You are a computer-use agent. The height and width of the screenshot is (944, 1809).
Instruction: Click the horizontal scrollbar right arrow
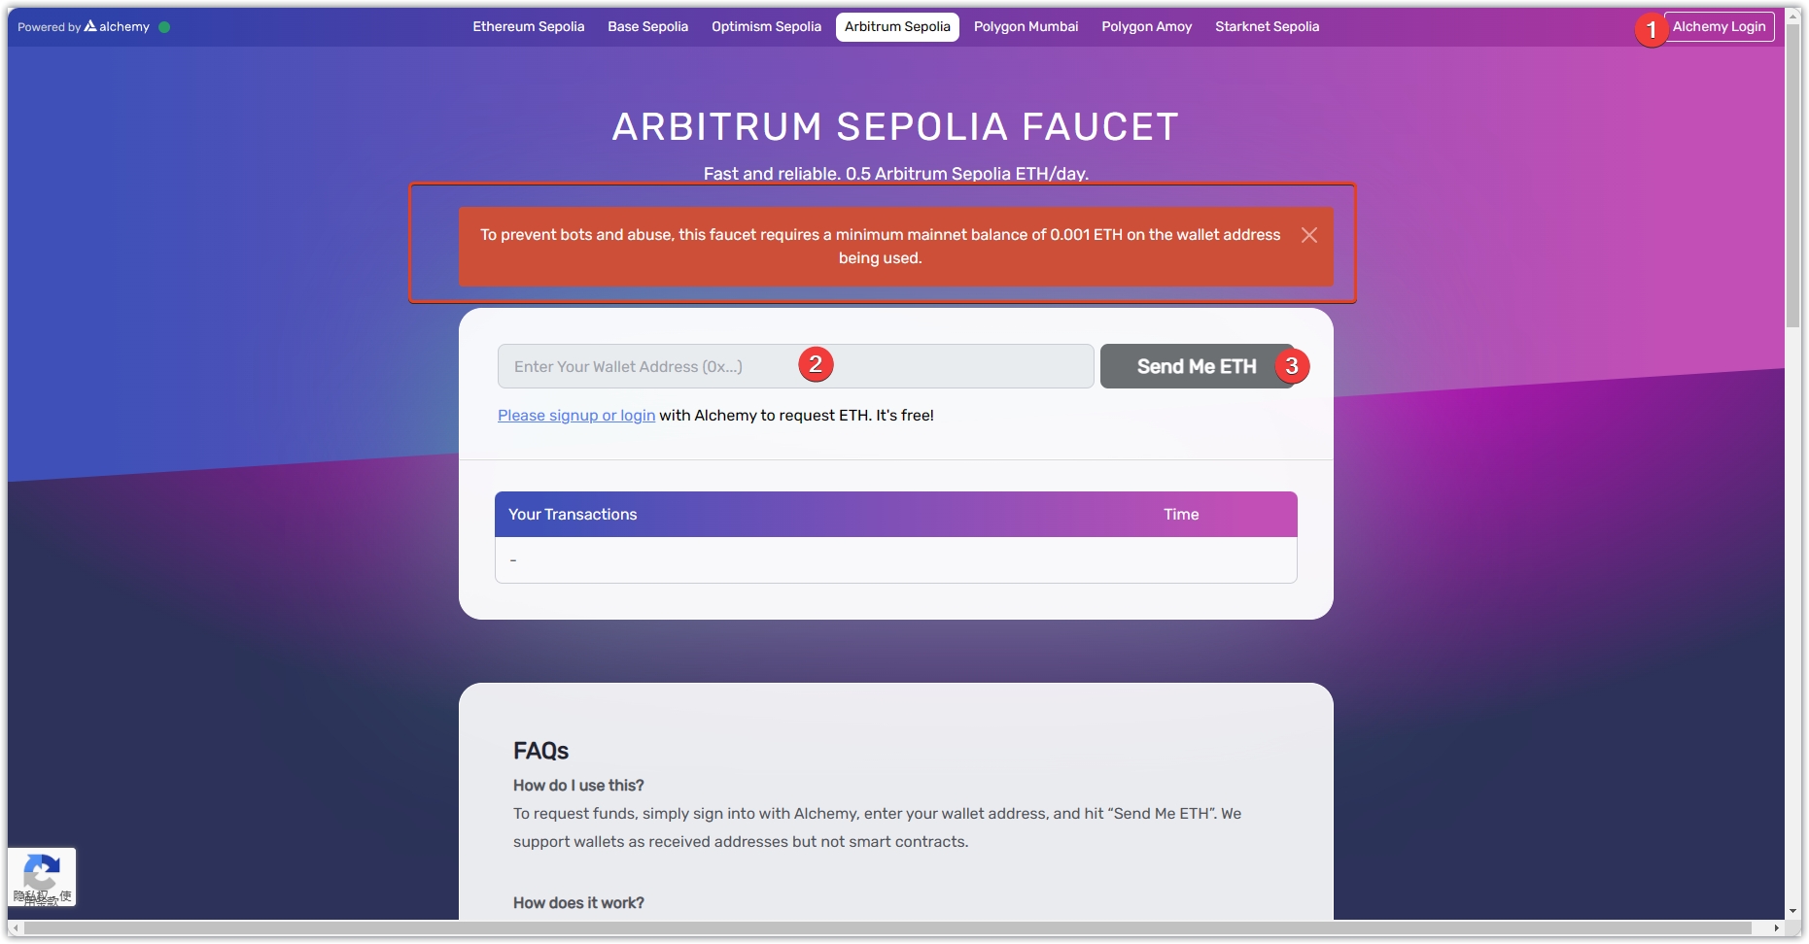[1776, 928]
